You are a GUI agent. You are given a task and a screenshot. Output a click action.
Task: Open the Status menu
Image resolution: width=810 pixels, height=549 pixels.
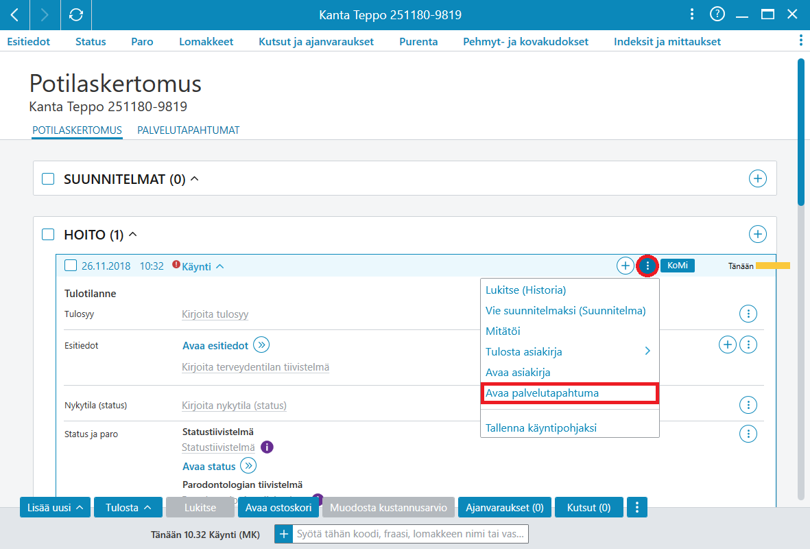point(91,41)
